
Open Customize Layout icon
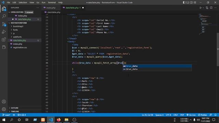195,2
